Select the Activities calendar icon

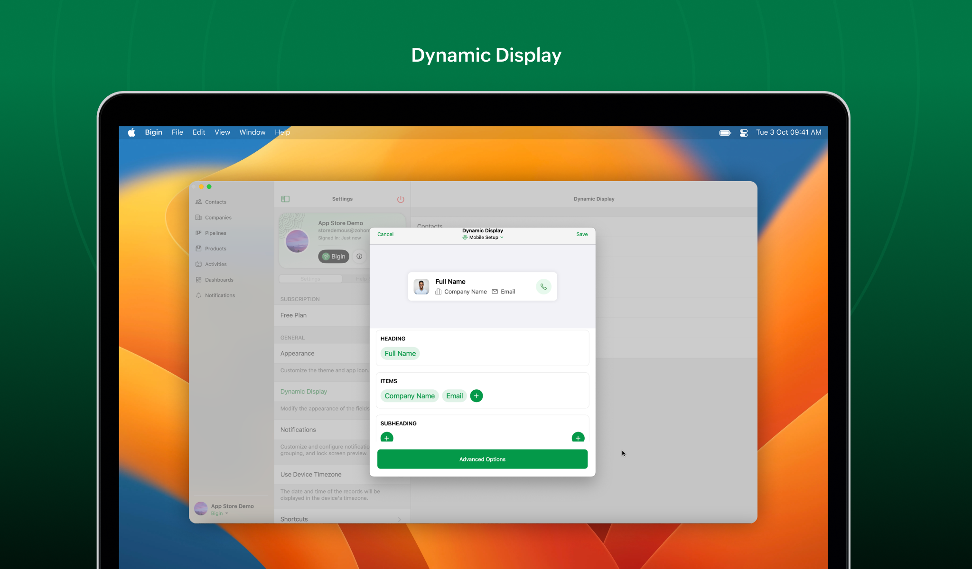click(x=199, y=264)
